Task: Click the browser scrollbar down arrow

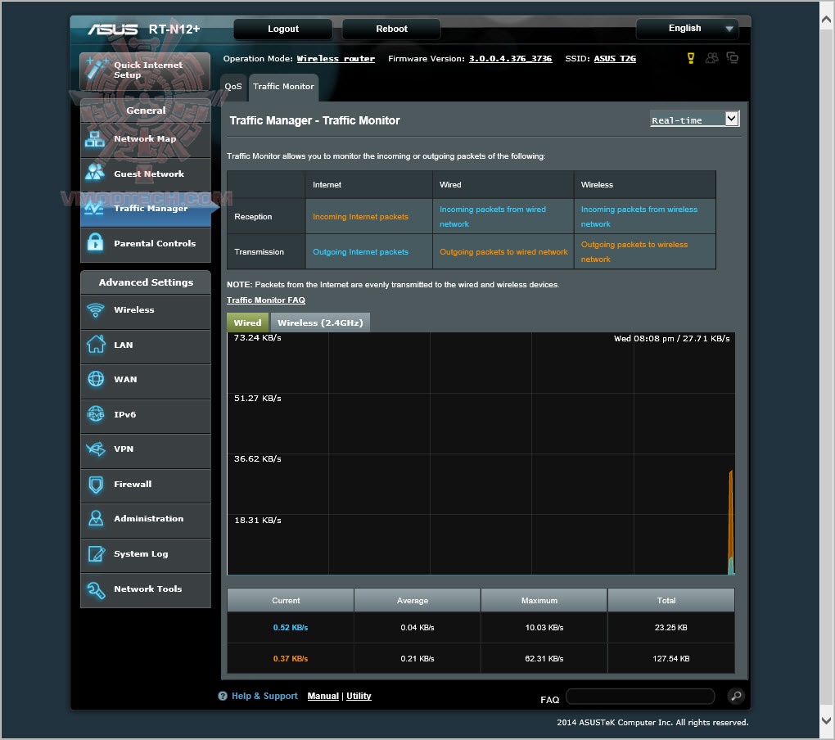Action: pos(827,721)
